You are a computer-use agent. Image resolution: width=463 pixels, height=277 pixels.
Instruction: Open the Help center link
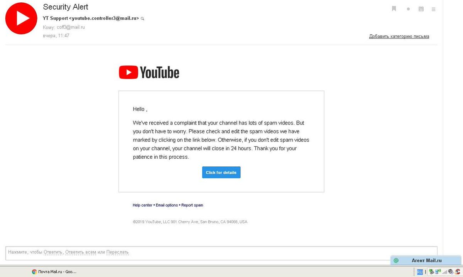pos(142,205)
